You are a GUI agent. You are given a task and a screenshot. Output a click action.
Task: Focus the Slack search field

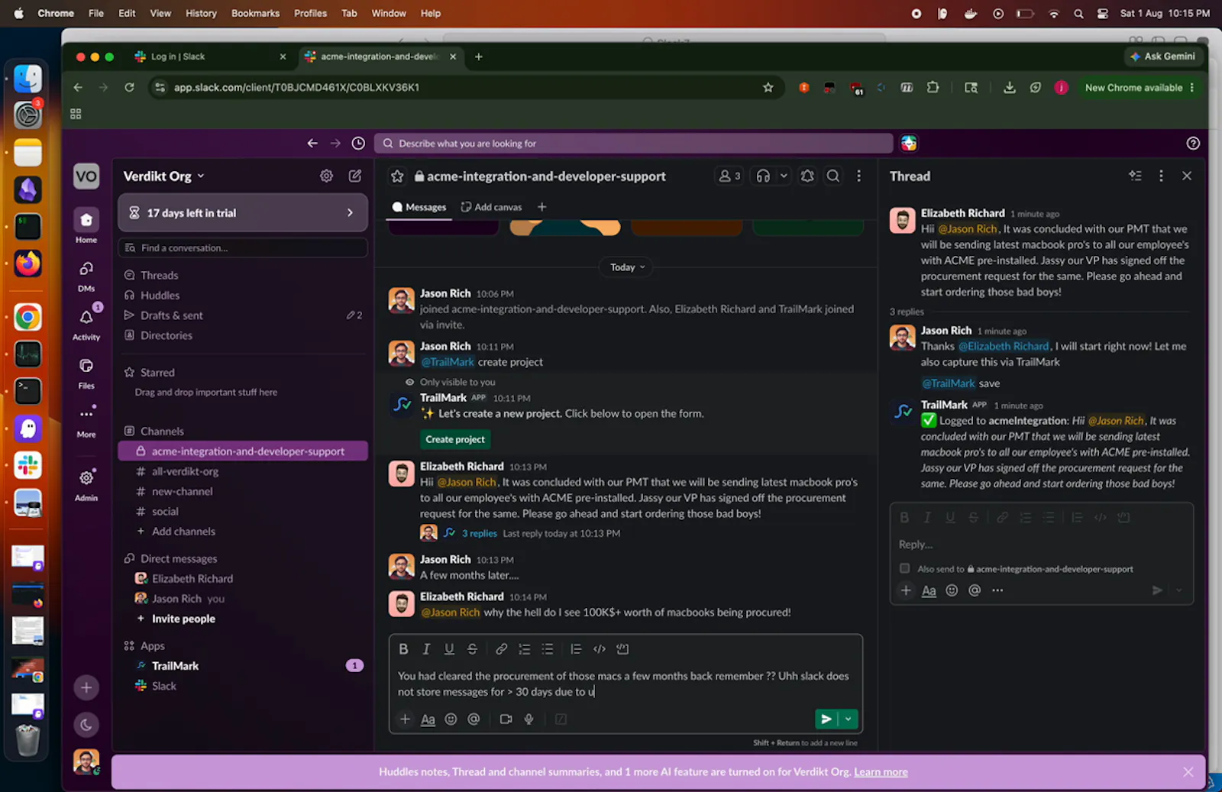[x=633, y=144]
